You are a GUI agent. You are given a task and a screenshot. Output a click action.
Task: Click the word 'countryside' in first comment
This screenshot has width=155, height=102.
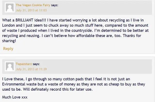pos(82,31)
